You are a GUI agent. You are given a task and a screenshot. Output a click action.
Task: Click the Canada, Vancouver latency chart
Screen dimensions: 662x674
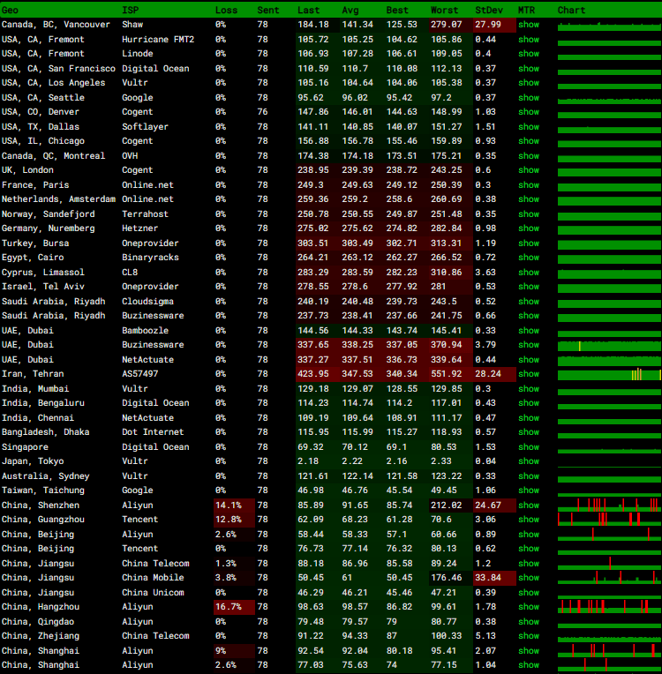coord(610,26)
